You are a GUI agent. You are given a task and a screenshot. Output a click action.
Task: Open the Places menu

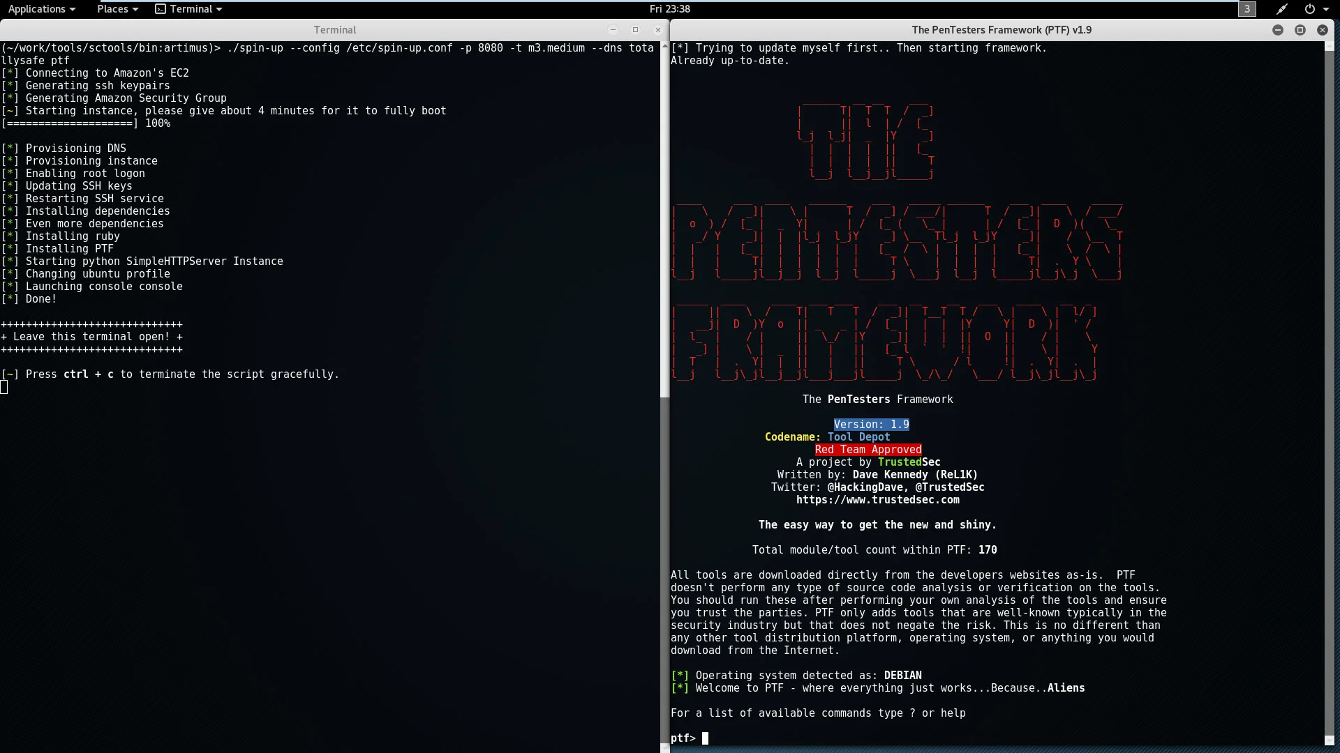117,9
